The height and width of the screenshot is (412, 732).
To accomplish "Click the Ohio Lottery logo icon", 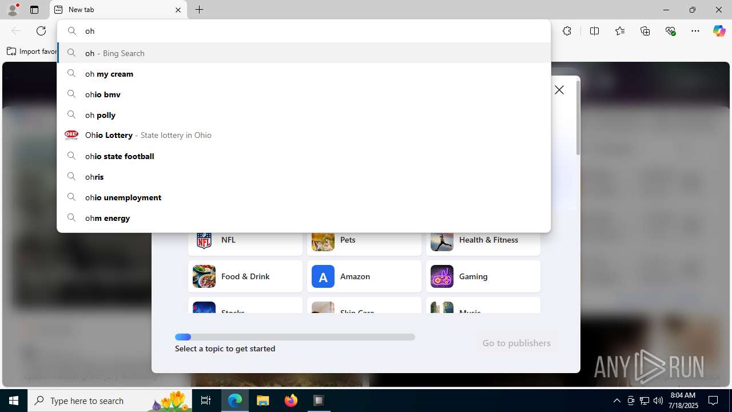I will click(71, 135).
